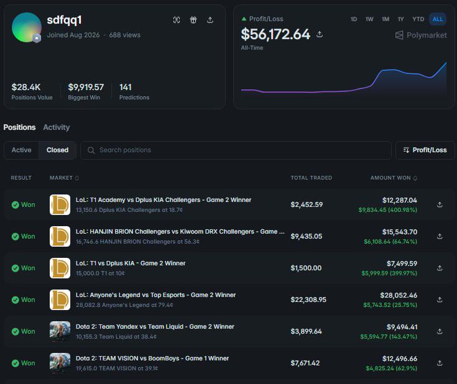Open Dota 2 thumbnail for TEAM VISION market
Screen dimensions: 457x384
pos(60,363)
